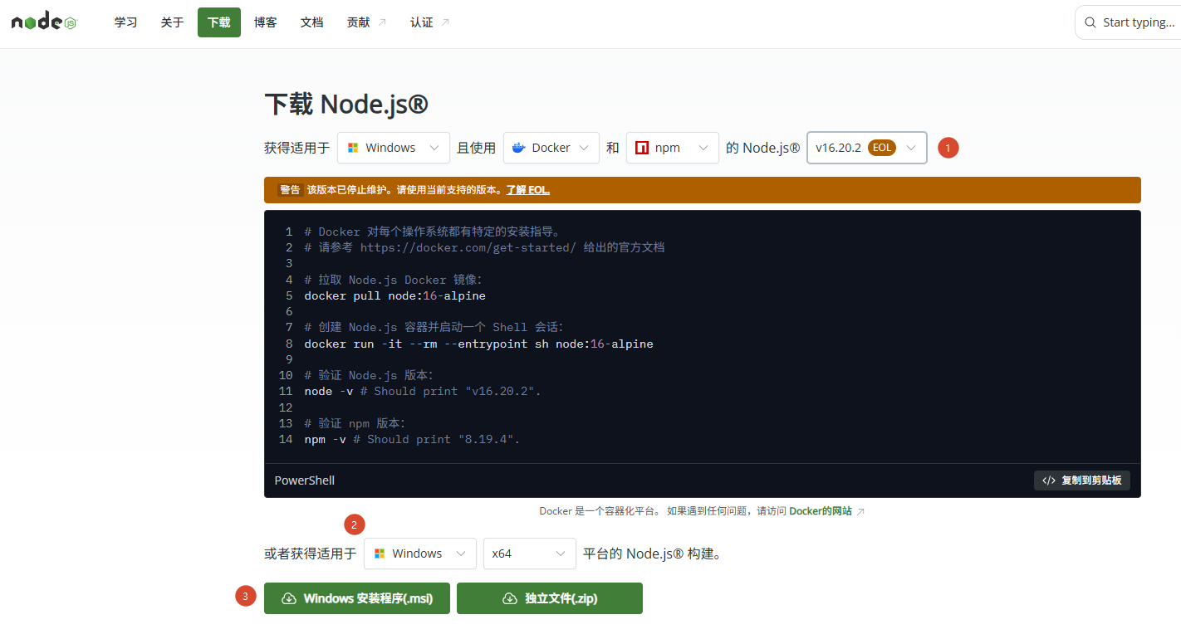Click the "PowerShell" label under the code

point(305,480)
